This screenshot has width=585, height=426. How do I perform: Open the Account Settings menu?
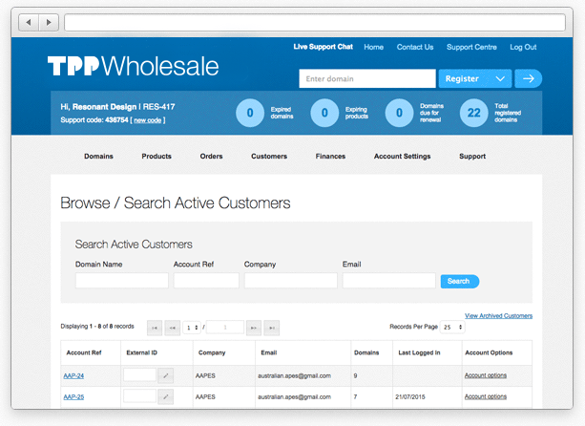pyautogui.click(x=402, y=156)
